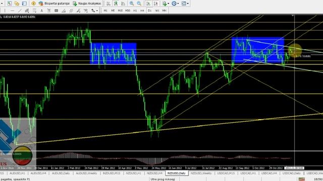Open the AUDUSD,Weekly chart tab

tap(86, 173)
